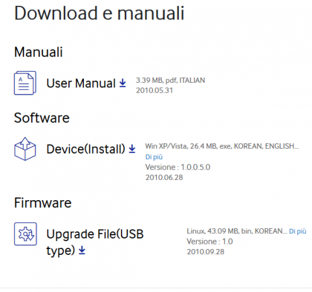Open the User Manual link
The width and height of the screenshot is (312, 292).
click(81, 83)
